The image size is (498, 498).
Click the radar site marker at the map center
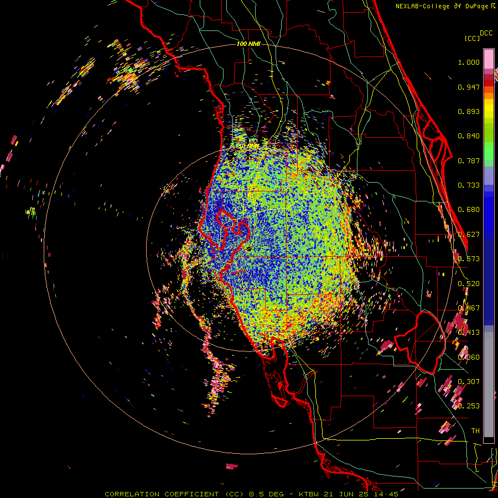249,248
